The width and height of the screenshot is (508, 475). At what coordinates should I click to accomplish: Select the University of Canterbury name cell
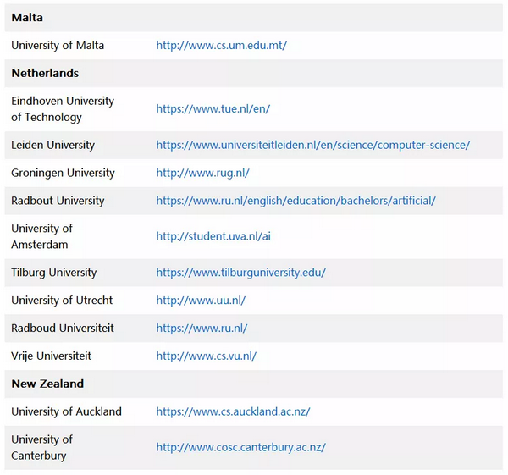click(x=41, y=447)
